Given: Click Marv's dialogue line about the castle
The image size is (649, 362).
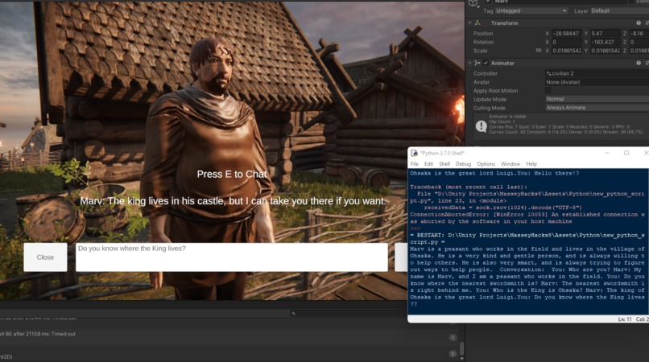Looking at the screenshot, I should 233,201.
